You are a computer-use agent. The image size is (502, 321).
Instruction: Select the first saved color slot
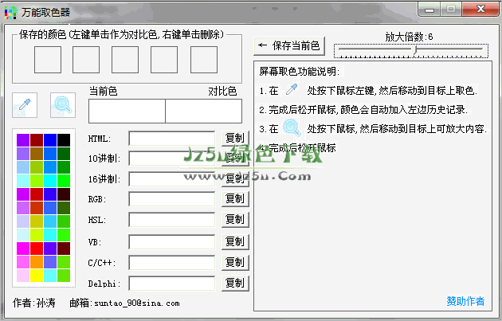pos(47,60)
